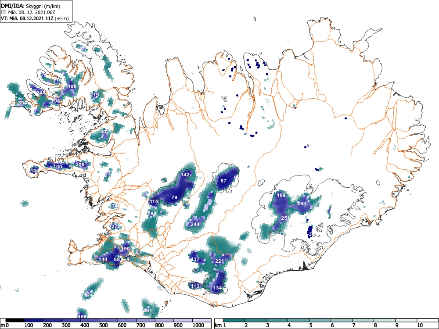This screenshot has width=439, height=329.
Task: Click the 87 visibility value
Action: pos(223,181)
